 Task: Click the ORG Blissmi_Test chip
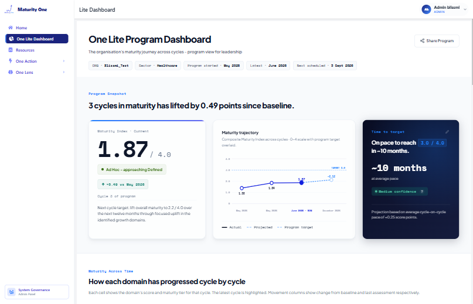[110, 66]
